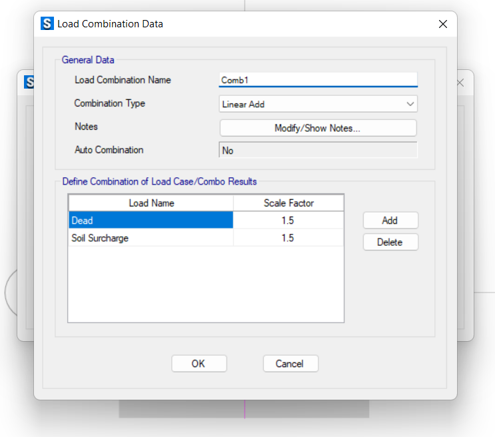Confirm with the OK button
Image resolution: width=495 pixels, height=437 pixels.
[199, 364]
